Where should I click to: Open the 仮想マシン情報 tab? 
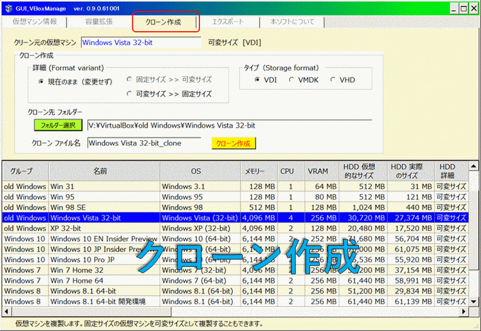tap(34, 22)
